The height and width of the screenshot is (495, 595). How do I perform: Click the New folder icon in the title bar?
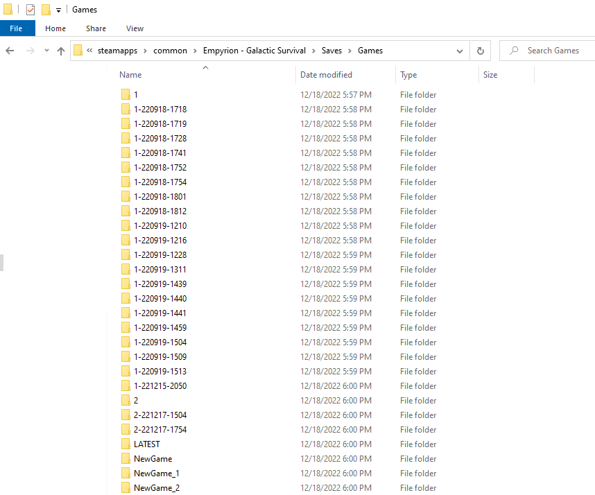pyautogui.click(x=46, y=10)
